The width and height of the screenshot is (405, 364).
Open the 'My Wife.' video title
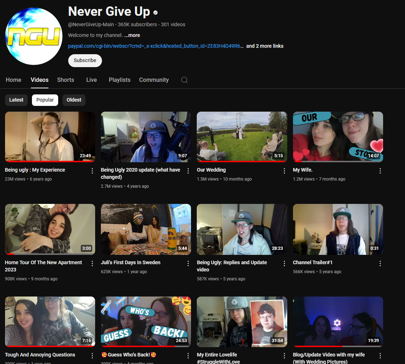303,170
